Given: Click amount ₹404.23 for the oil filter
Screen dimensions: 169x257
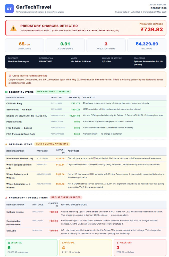Looking at the screenshot, I should tap(76, 110).
